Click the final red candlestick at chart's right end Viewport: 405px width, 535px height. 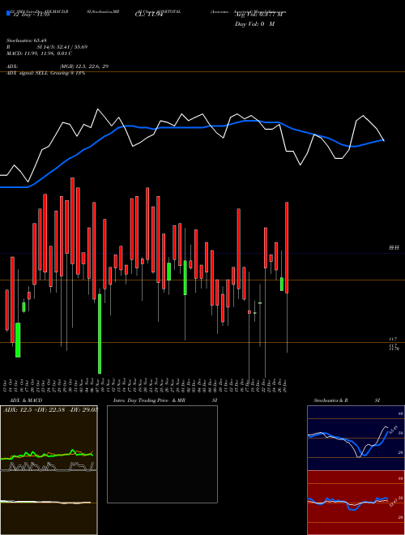[287, 247]
